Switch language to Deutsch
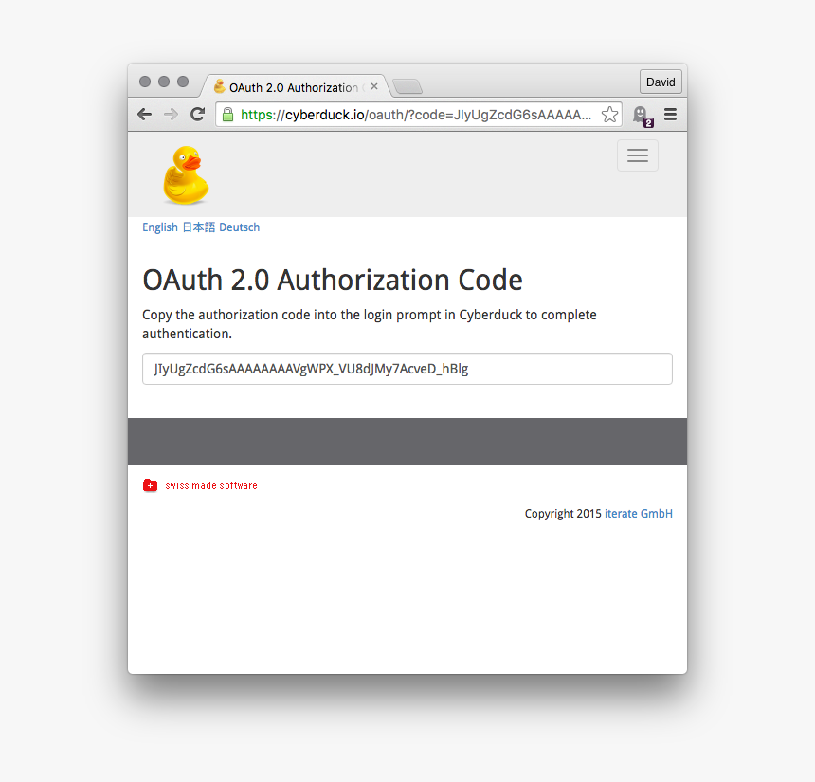815x782 pixels. click(x=239, y=227)
